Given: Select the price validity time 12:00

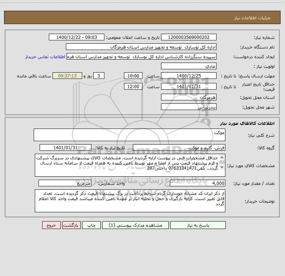Looking at the screenshot, I should tap(133, 86).
